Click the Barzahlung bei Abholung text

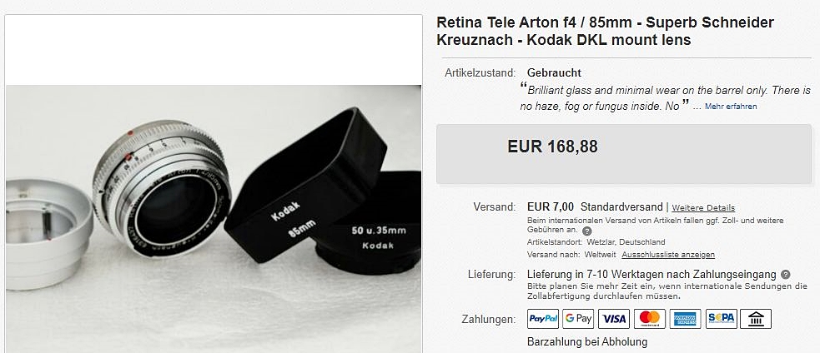click(587, 342)
